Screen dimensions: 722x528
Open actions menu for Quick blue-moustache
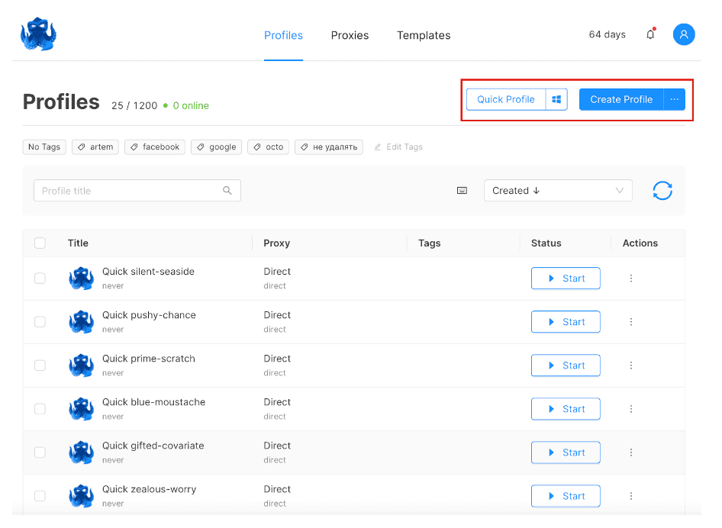pos(631,409)
